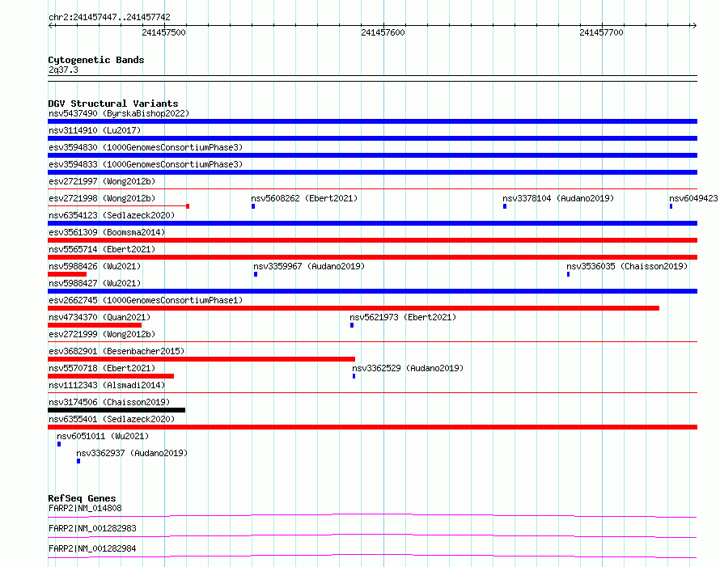Open nsv1112343 (Alsmadi2014) label
The width and height of the screenshot is (720, 567).
pos(107,385)
